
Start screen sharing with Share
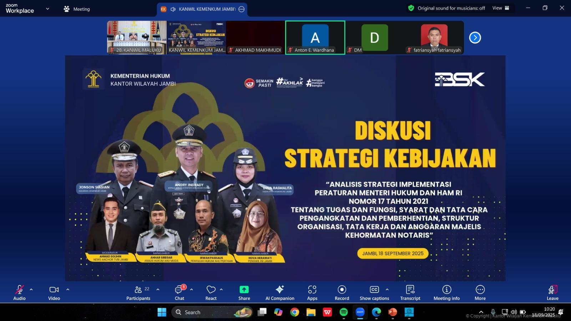[244, 293]
